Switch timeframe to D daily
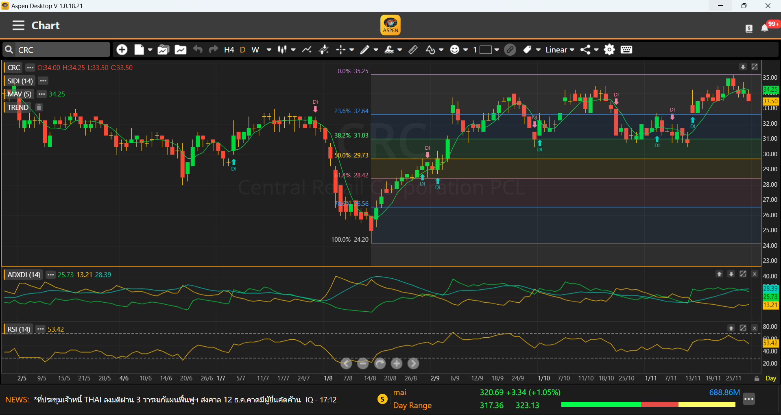Image resolution: width=781 pixels, height=415 pixels. point(242,50)
